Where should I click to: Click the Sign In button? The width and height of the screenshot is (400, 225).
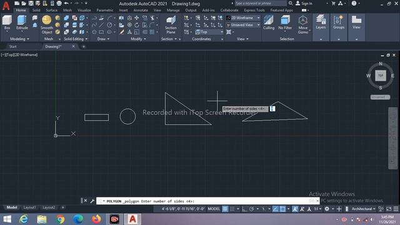click(x=304, y=3)
